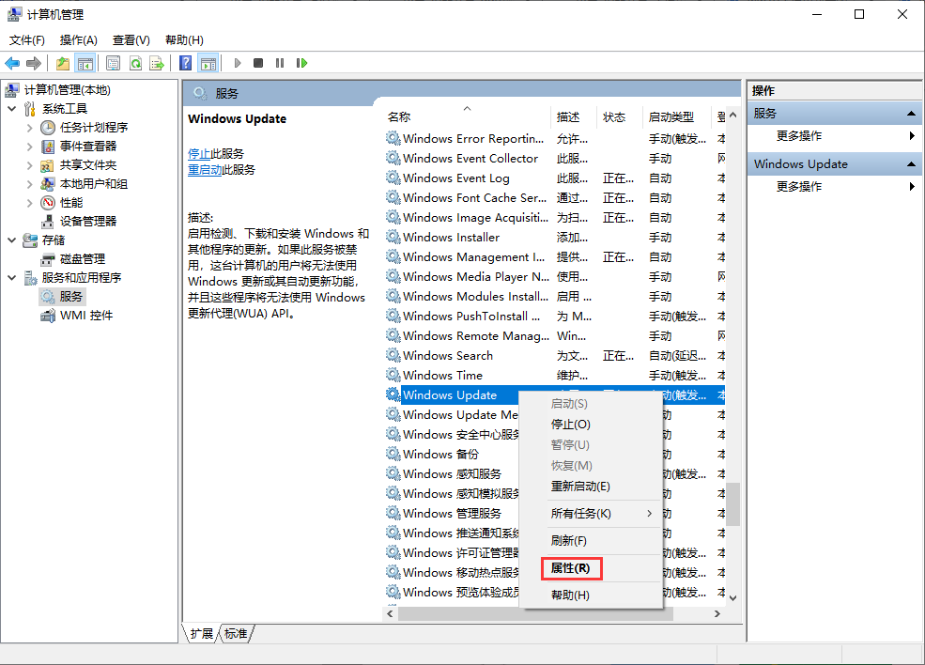Screen dimensions: 925x665
Task: Toggle the Show/Hide Console Tree toolbar icon
Action: coord(85,63)
